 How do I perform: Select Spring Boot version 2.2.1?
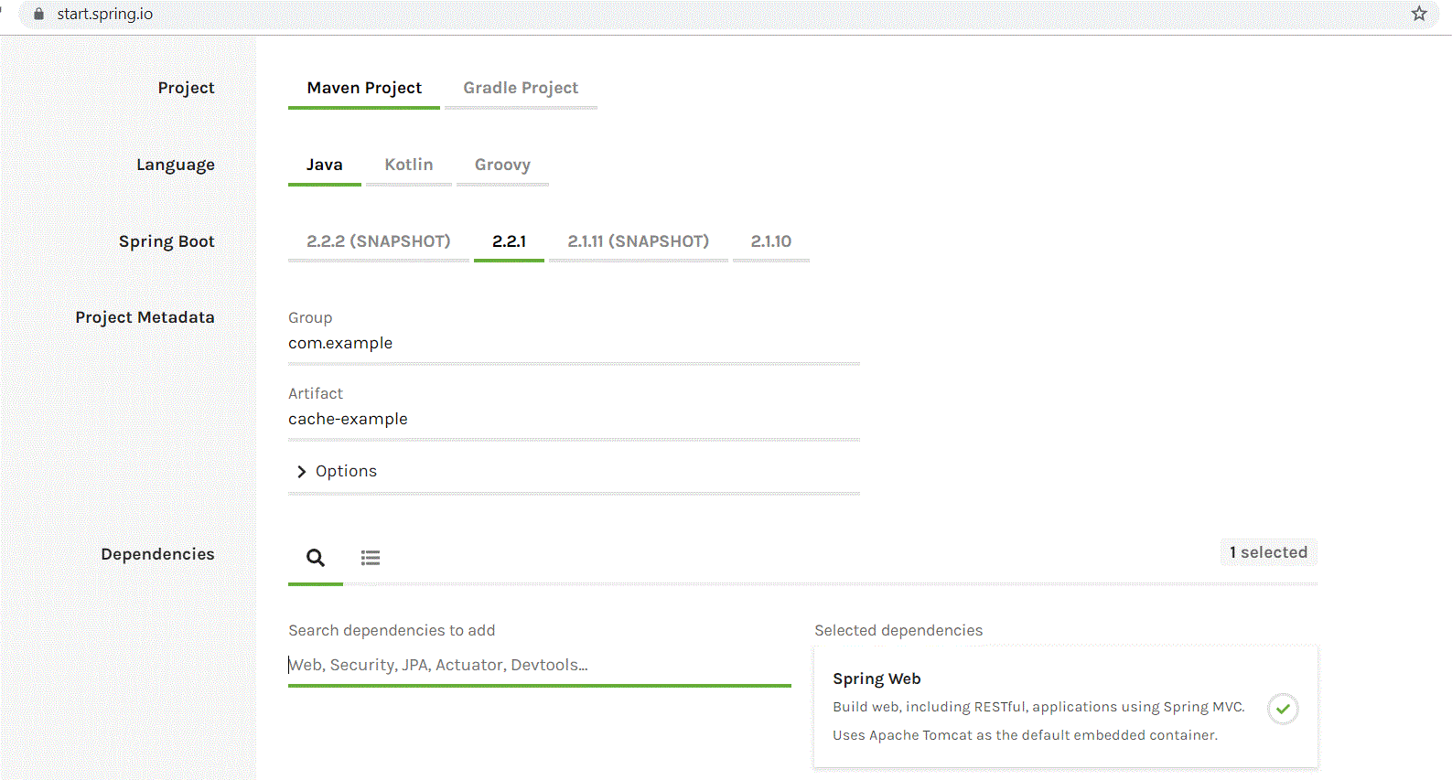click(x=509, y=241)
